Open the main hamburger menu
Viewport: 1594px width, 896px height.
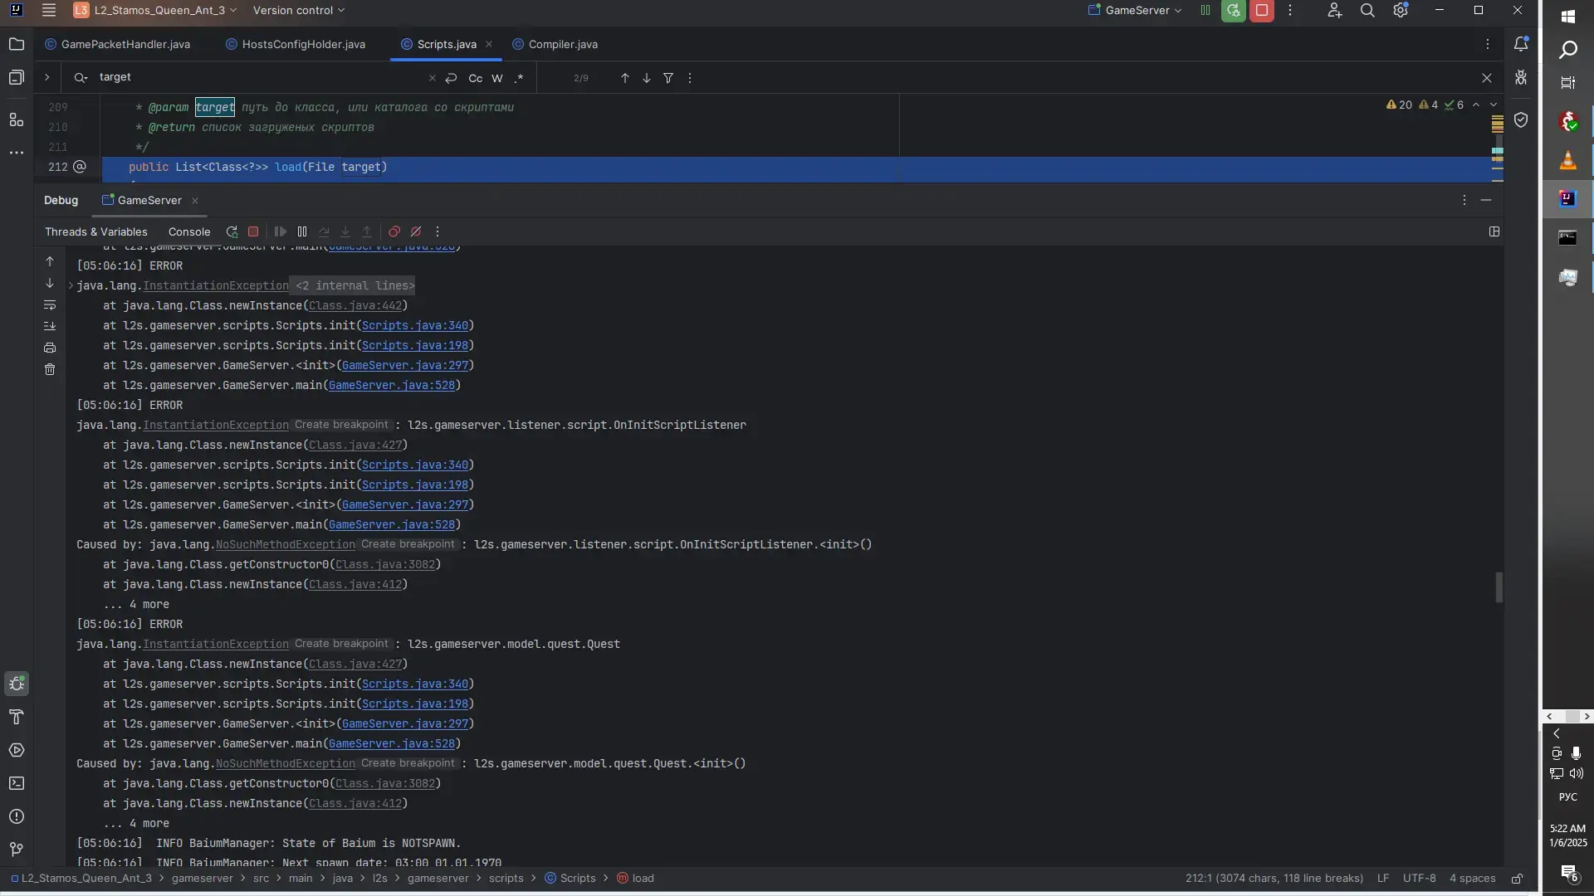point(49,11)
